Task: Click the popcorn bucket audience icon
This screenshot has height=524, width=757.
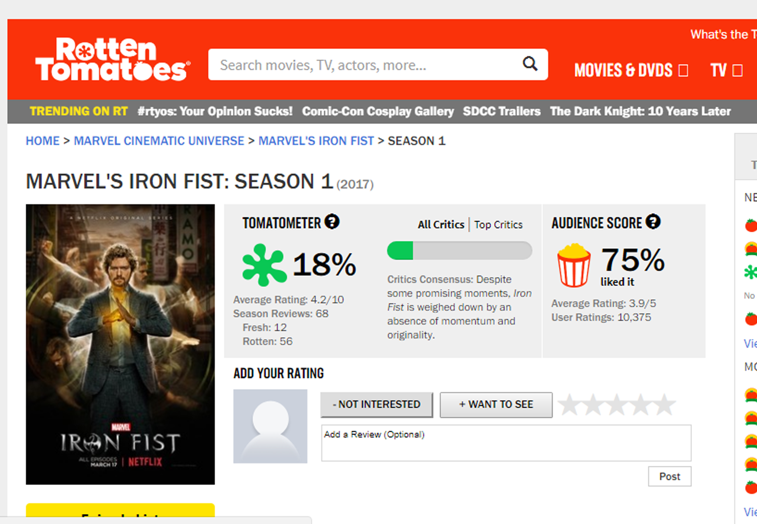Action: (x=574, y=265)
